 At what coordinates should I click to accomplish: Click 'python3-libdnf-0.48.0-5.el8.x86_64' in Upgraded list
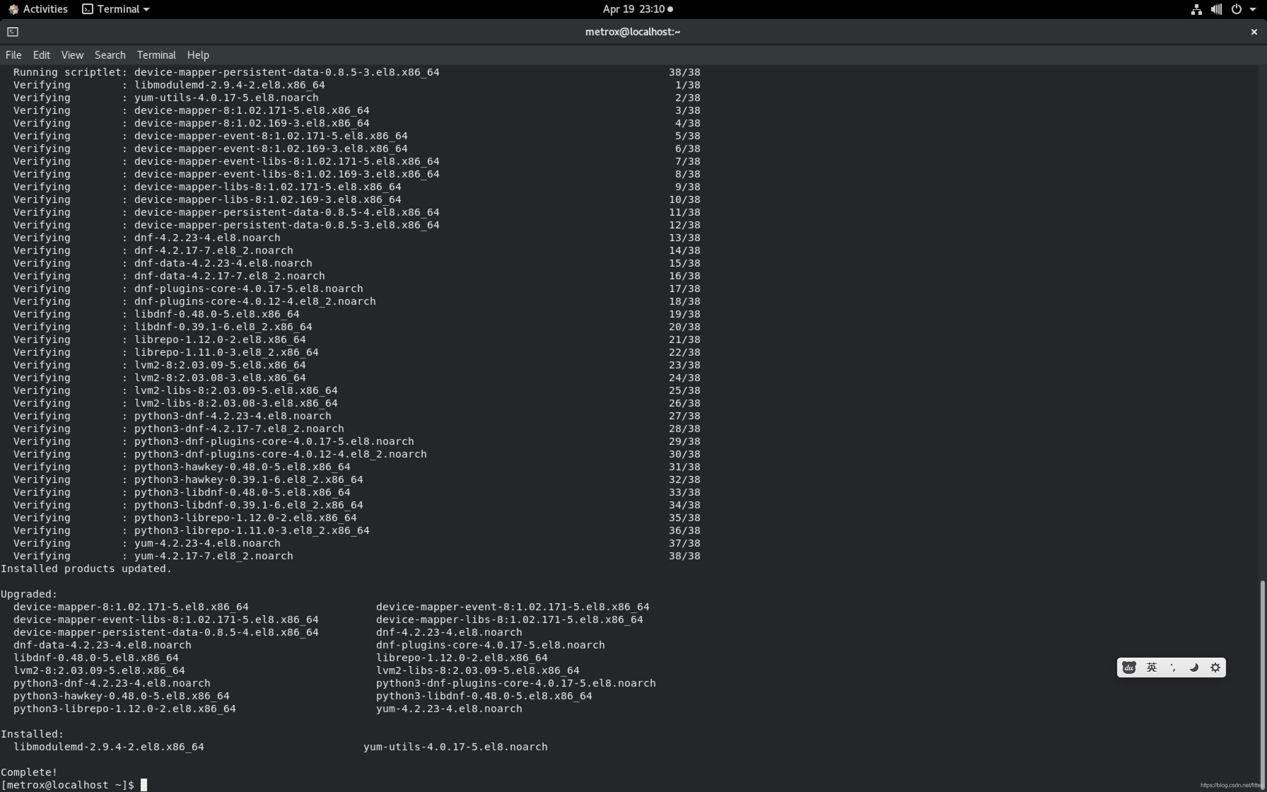pyautogui.click(x=484, y=695)
